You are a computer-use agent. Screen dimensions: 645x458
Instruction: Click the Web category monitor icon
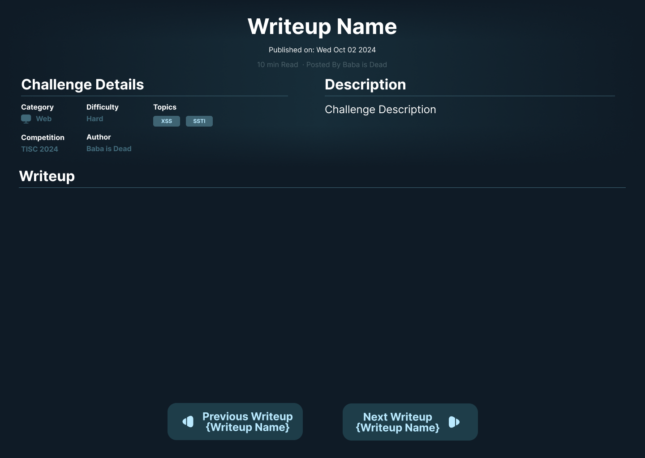tap(26, 119)
